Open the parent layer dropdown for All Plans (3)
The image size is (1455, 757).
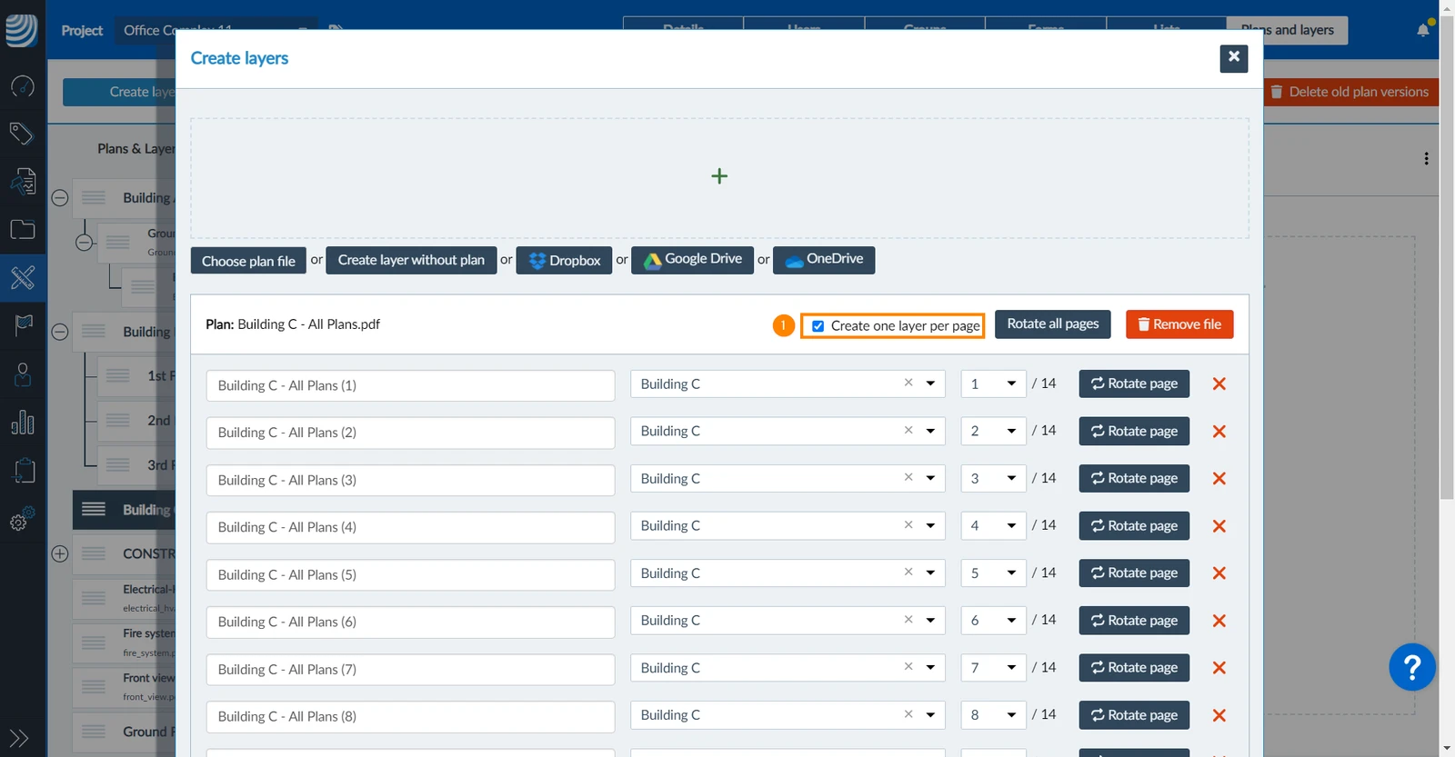tap(930, 478)
